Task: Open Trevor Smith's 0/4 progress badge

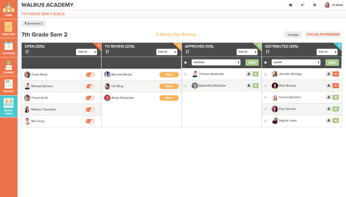Action: tap(90, 98)
